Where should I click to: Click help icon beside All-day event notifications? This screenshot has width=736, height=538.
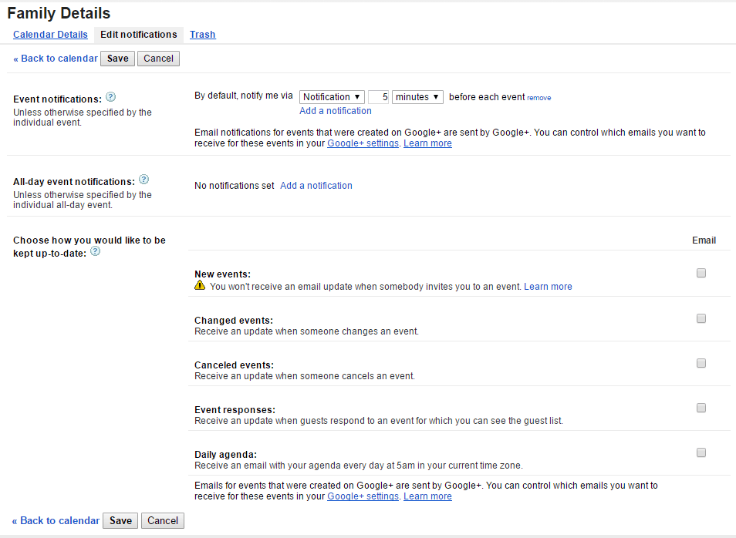[x=144, y=180]
